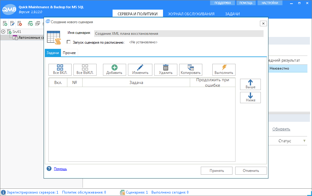Viewport: 312px width, 196px height.
Task: Click the Вкл. column header
Action: (58, 82)
